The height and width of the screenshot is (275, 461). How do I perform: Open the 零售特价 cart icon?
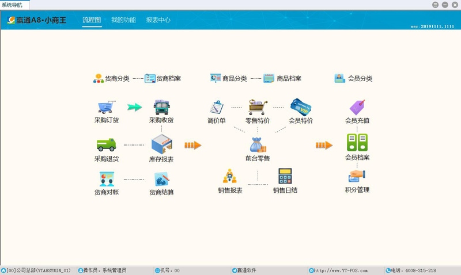pos(258,108)
